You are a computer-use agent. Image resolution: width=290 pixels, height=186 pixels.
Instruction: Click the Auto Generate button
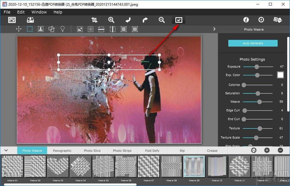253,43
